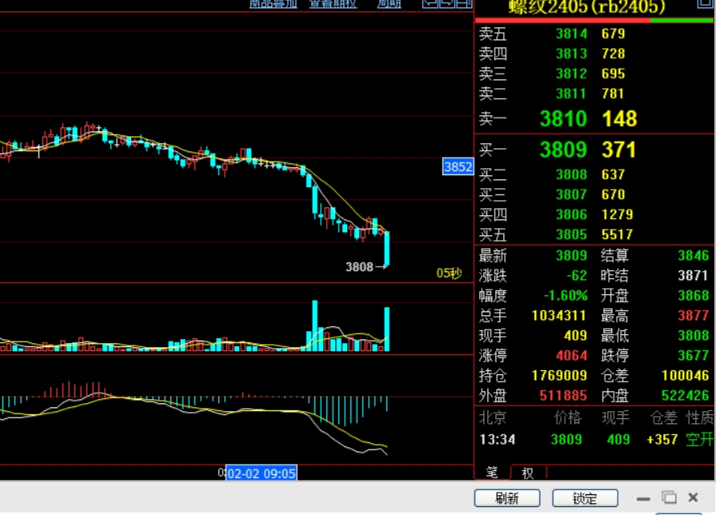Switch to the 笔 tab
Viewport: 716px width, 515px height.
(492, 473)
